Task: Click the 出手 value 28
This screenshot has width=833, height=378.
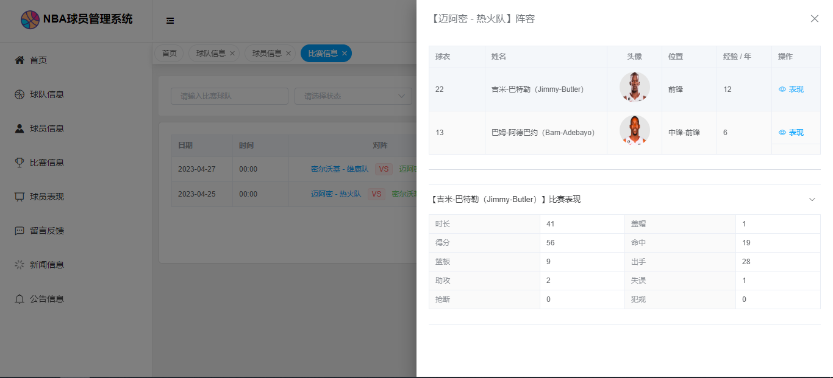Action: pos(746,262)
